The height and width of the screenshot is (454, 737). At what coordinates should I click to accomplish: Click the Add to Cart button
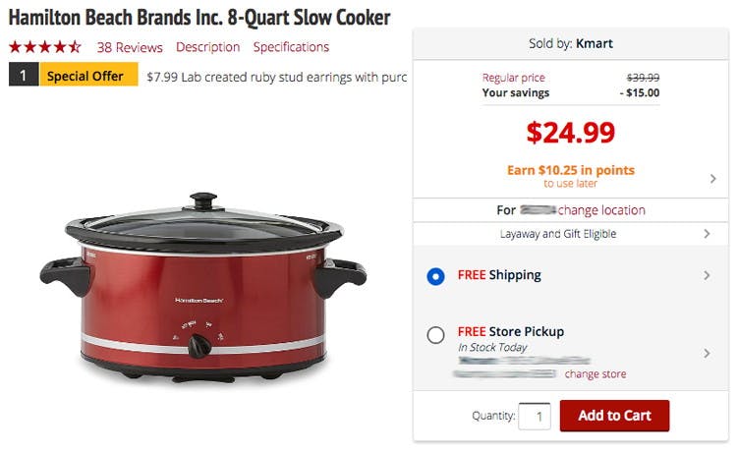click(x=614, y=416)
